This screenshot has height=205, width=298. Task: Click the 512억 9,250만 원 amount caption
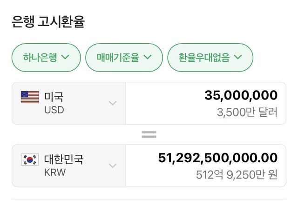(237, 175)
